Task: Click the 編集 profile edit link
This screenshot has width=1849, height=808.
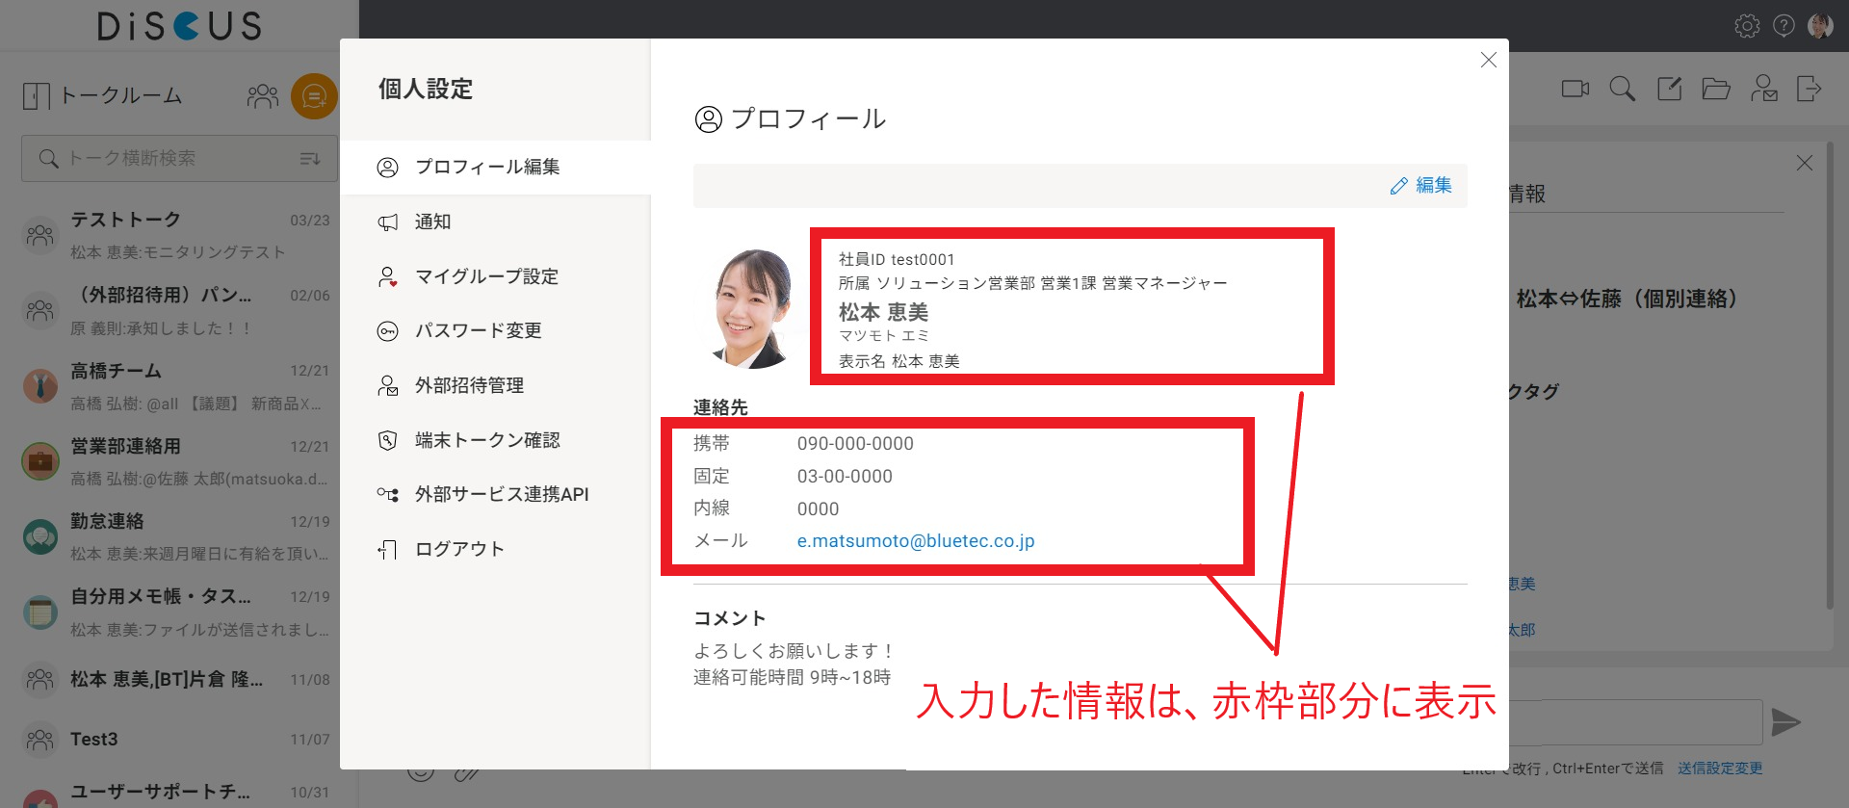Action: point(1421,186)
